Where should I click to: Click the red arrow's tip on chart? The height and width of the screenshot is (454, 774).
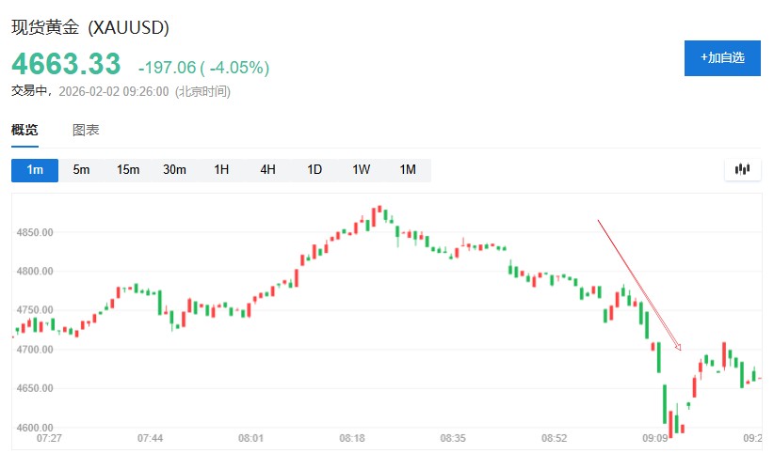click(x=680, y=350)
